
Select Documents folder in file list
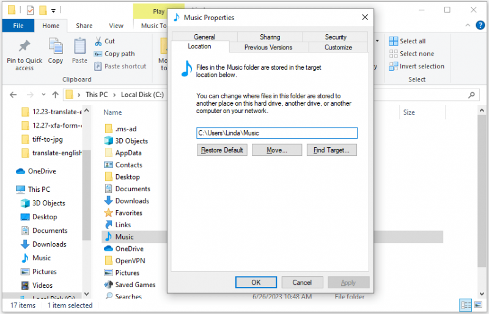click(x=127, y=189)
